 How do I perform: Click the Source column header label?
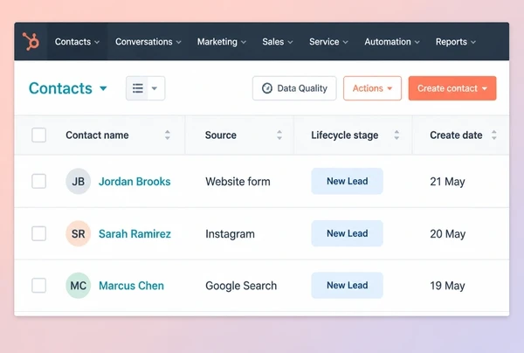221,135
